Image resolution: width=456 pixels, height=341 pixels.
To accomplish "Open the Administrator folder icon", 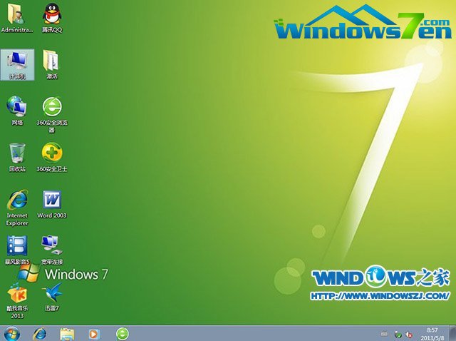I will point(17,15).
